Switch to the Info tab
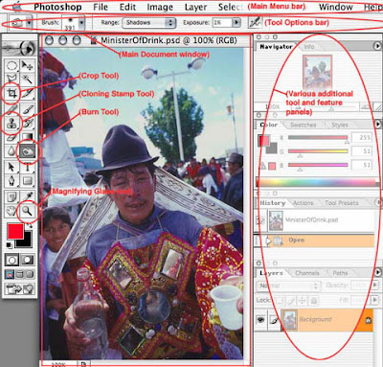Viewport: 383px width, 367px height. click(x=308, y=47)
